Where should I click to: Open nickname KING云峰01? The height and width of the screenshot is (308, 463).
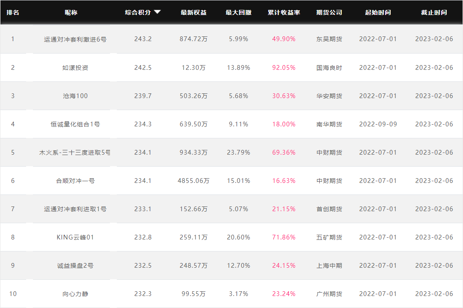(75, 237)
